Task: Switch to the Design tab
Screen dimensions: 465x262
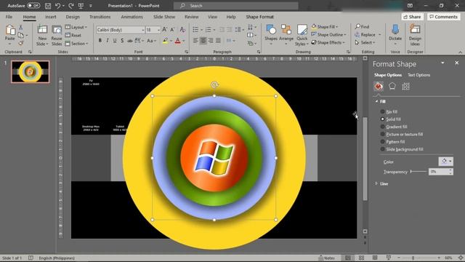Action: [x=73, y=17]
